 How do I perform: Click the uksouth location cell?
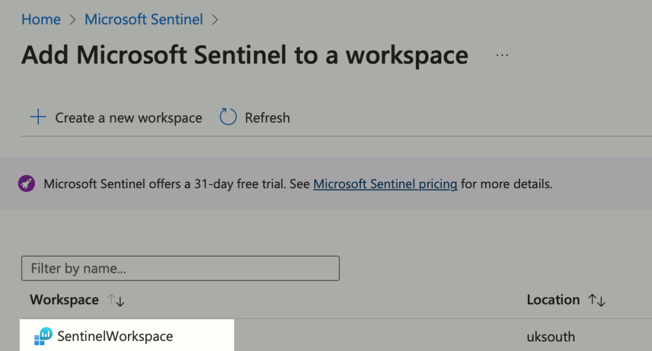(x=551, y=336)
